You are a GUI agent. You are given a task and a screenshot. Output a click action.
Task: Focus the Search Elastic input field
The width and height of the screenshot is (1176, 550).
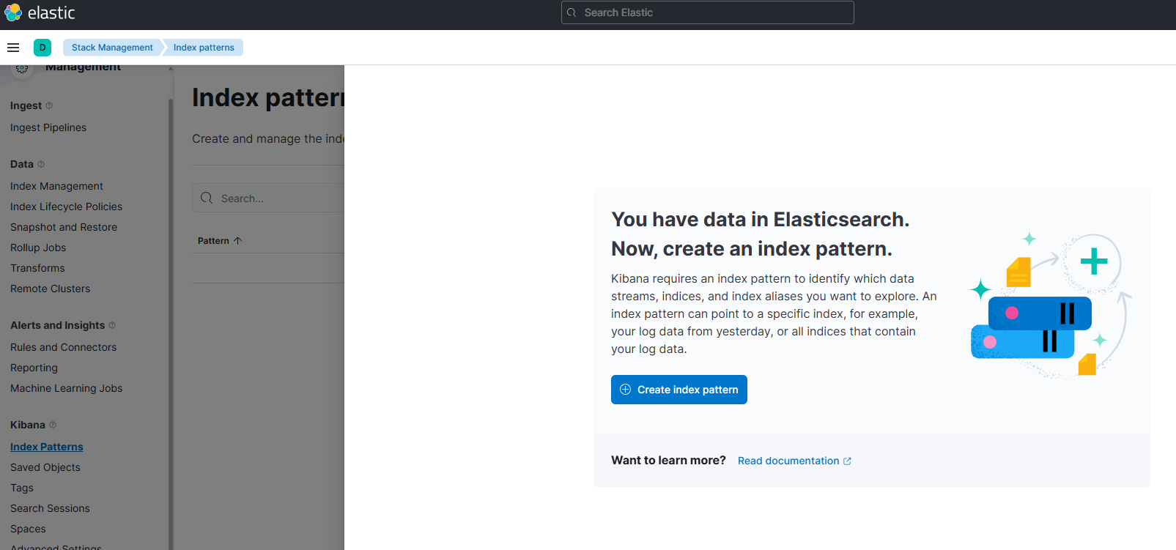point(708,12)
